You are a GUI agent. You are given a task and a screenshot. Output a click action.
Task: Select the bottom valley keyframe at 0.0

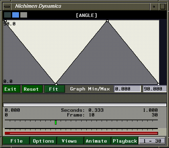tap(56, 84)
